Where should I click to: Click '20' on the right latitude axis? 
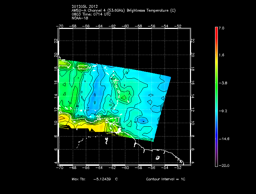(193, 55)
